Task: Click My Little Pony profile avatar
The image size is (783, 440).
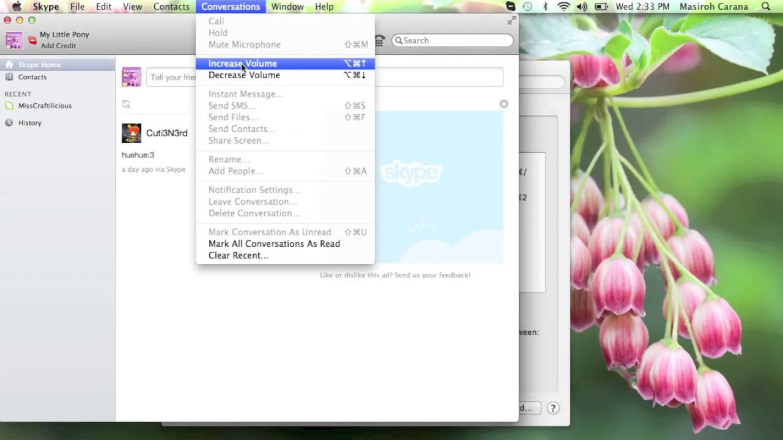Action: click(14, 40)
